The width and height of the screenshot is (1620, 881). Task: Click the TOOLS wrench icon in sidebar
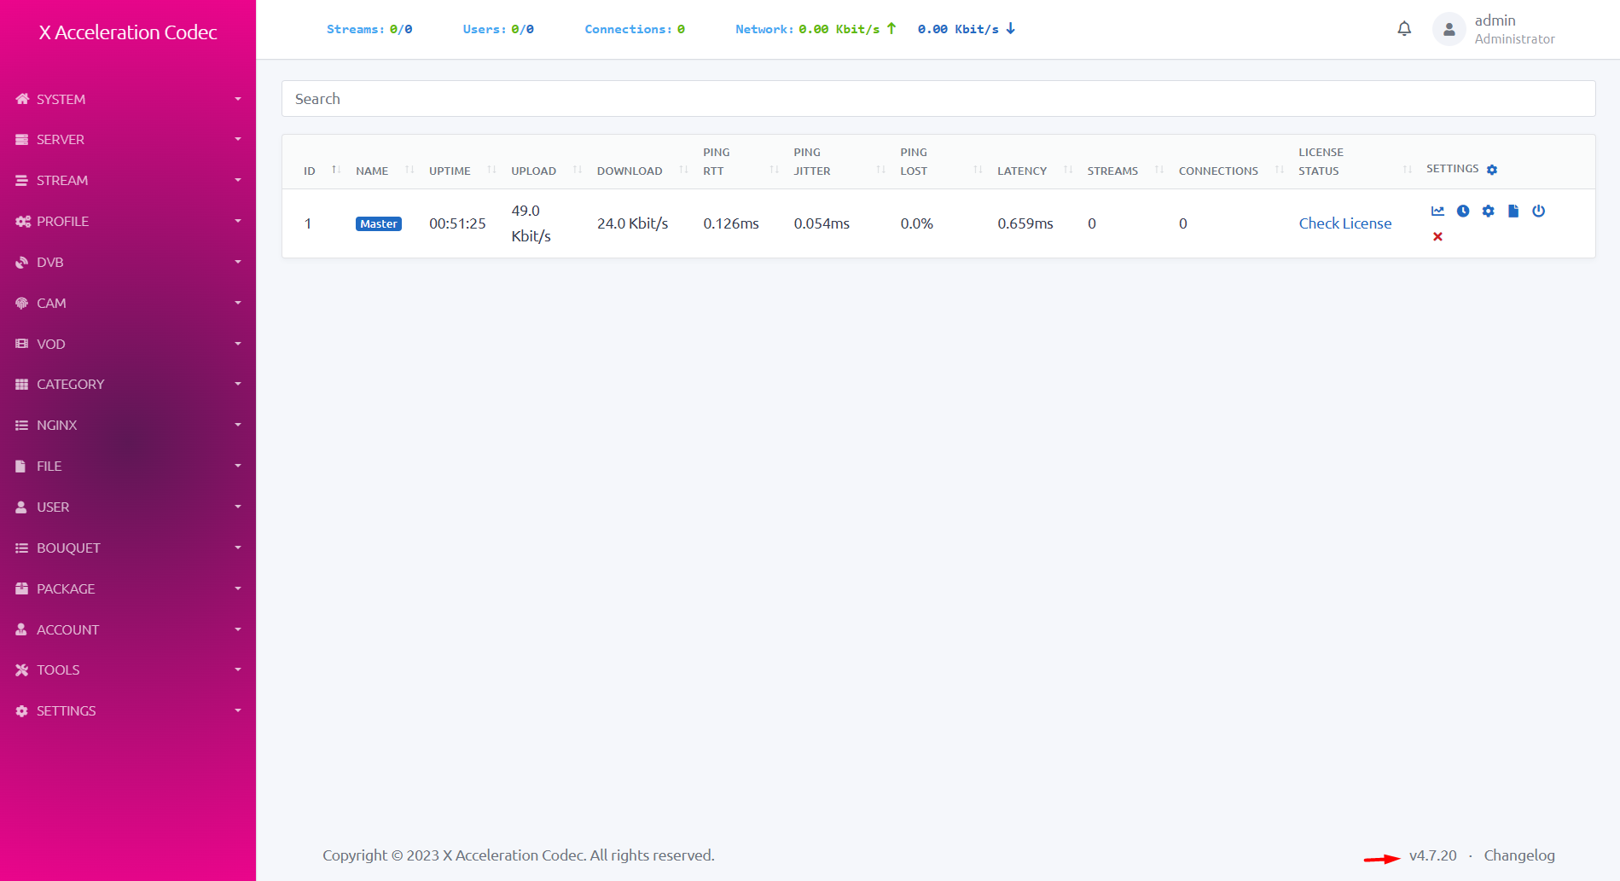point(22,670)
